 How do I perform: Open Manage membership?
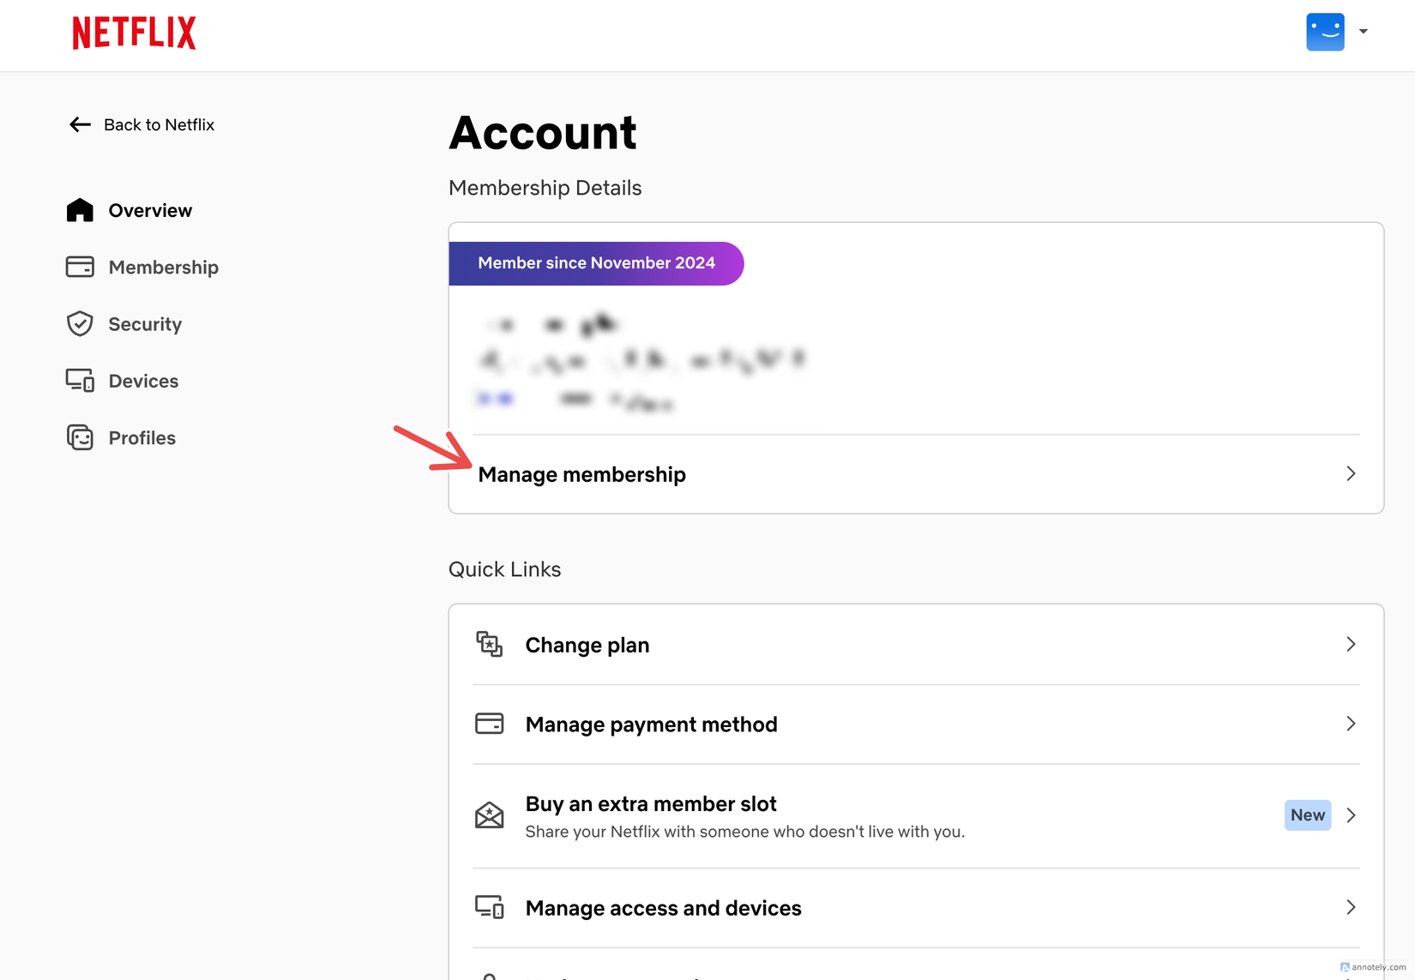582,473
